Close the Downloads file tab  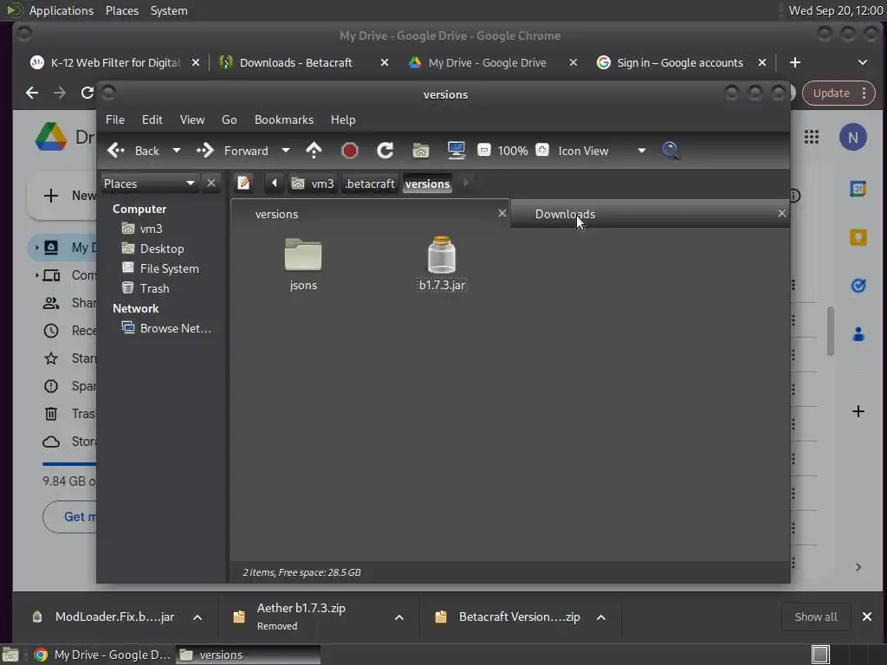coord(782,213)
